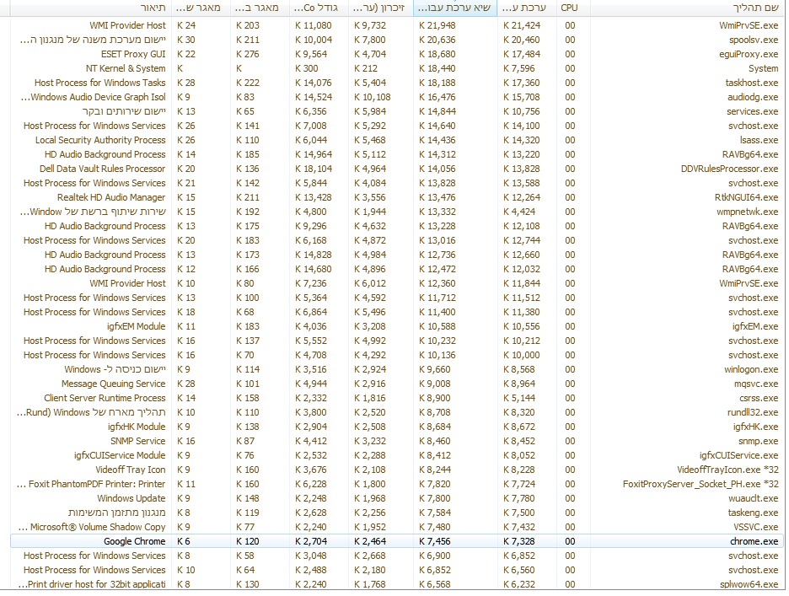Select the taskeng.exe process

753,513
